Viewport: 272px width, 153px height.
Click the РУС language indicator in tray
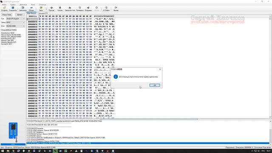[x=263, y=151]
